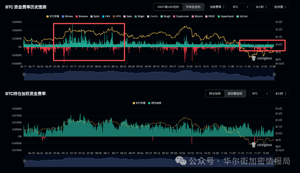Viewport: 300px width, 173px height.
Task: Click the 12-08 date label on top chart
Action: (272, 67)
